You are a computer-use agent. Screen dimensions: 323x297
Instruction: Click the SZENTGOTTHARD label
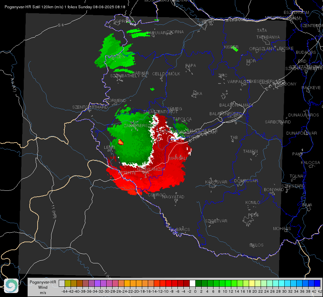point(90,107)
